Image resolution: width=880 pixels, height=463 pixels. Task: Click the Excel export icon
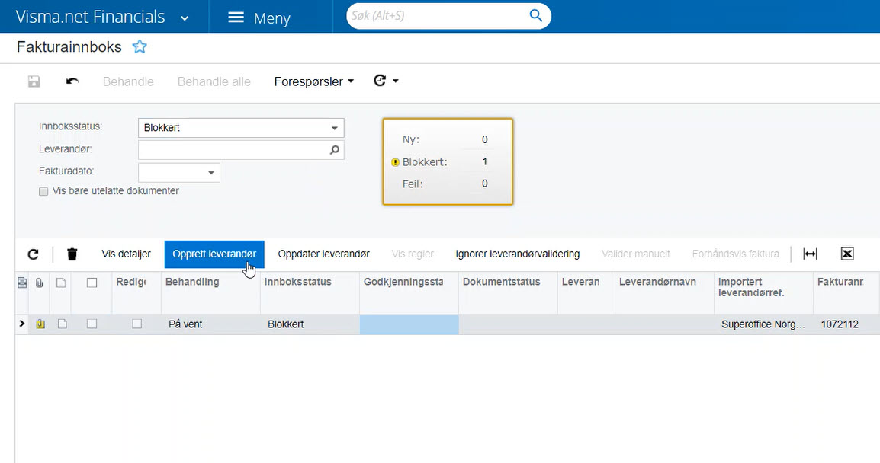click(x=847, y=254)
